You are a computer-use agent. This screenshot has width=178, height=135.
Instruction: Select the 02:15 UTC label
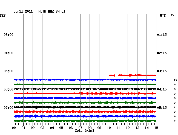[162, 53]
